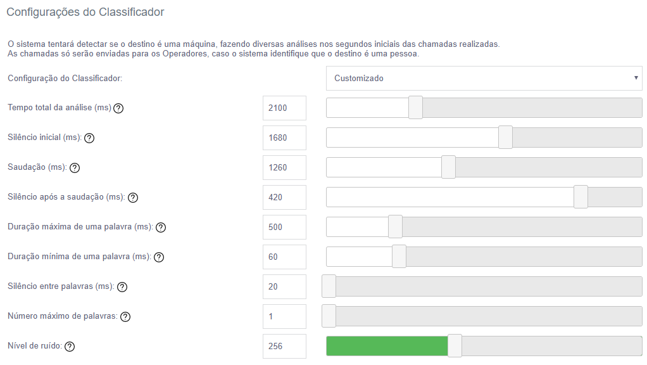Show help for Duração máxima de uma palavra
Screen dimensions: 647x365
tap(161, 227)
